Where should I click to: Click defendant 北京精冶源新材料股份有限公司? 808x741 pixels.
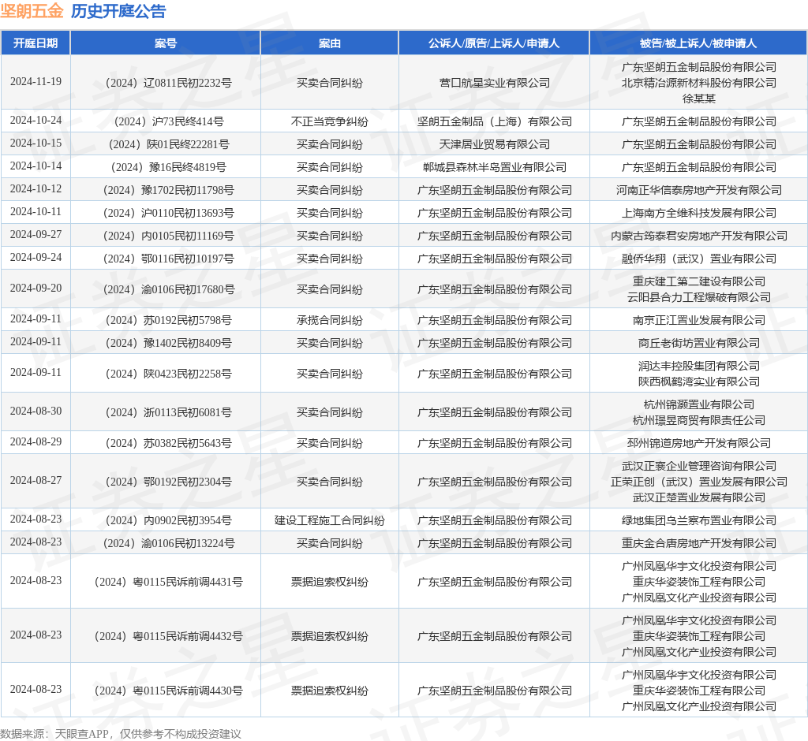(699, 83)
